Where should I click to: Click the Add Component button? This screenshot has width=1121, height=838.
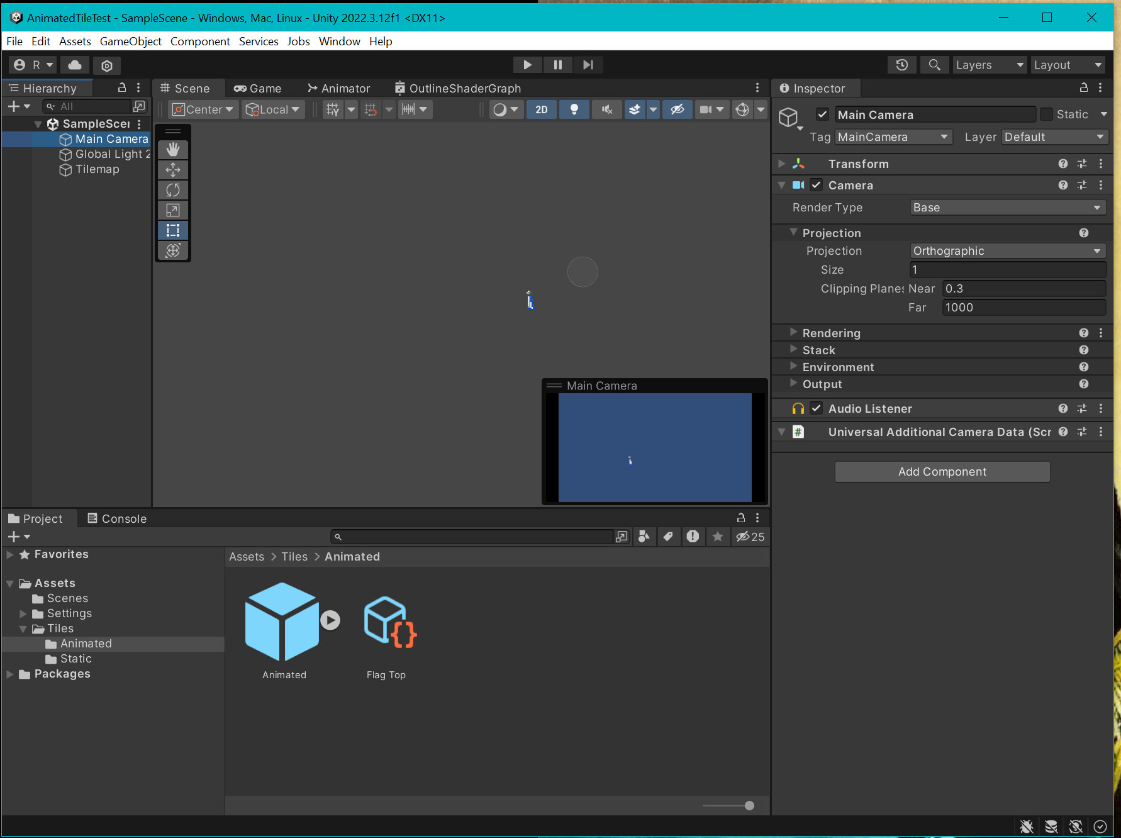[x=941, y=471]
